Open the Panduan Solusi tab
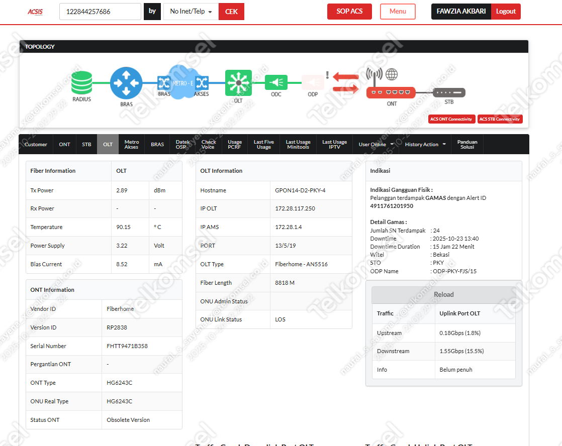This screenshot has height=446, width=562. 467,144
